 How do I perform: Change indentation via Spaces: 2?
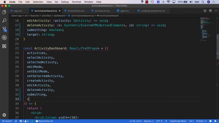click(x=149, y=121)
